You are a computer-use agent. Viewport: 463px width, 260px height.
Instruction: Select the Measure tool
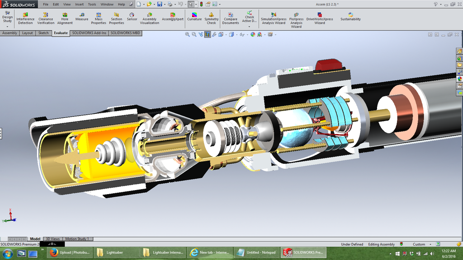click(82, 17)
